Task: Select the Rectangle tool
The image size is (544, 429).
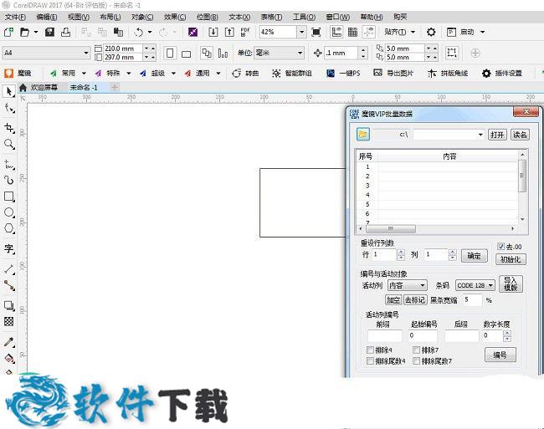Action: (x=9, y=197)
